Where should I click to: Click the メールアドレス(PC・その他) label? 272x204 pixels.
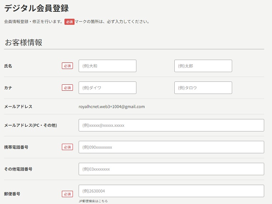(30, 125)
